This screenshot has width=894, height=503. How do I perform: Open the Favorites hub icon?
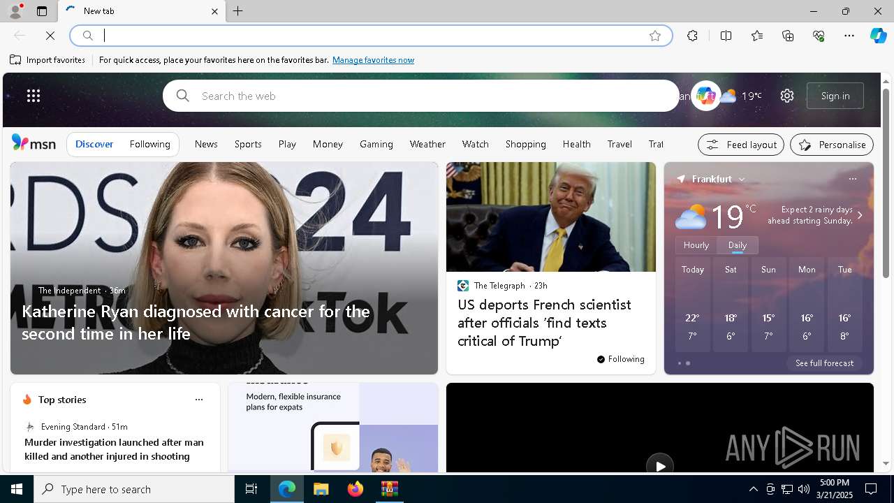click(757, 36)
